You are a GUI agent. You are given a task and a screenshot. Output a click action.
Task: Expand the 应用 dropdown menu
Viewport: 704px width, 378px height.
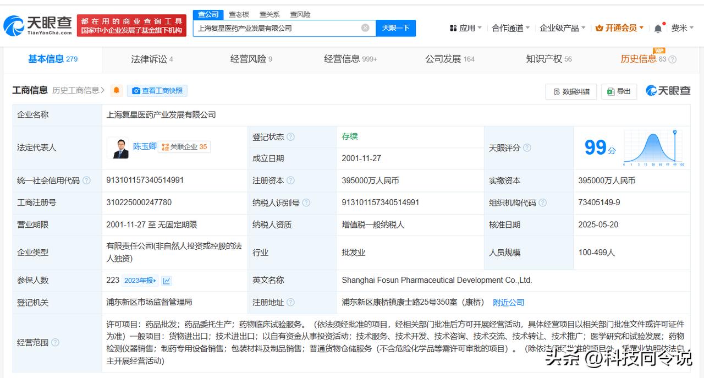(x=465, y=28)
